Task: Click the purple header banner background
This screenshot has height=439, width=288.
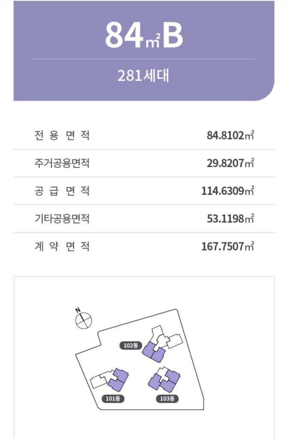Action: 144,51
